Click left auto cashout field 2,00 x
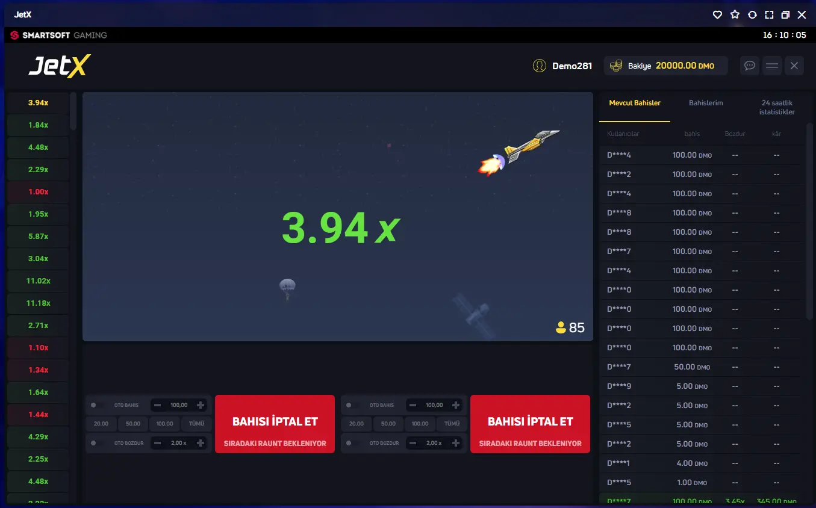This screenshot has width=816, height=508. pyautogui.click(x=179, y=443)
